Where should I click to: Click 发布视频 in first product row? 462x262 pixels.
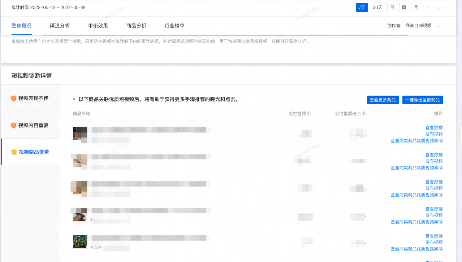click(434, 134)
